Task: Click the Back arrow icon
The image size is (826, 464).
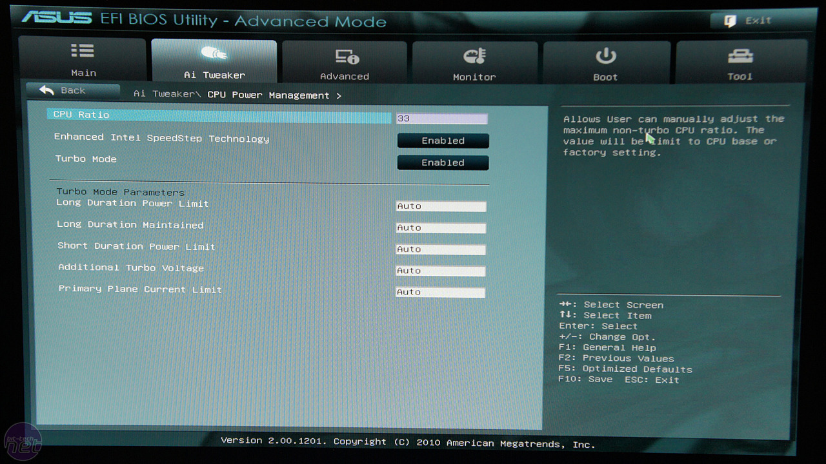Action: pyautogui.click(x=46, y=90)
